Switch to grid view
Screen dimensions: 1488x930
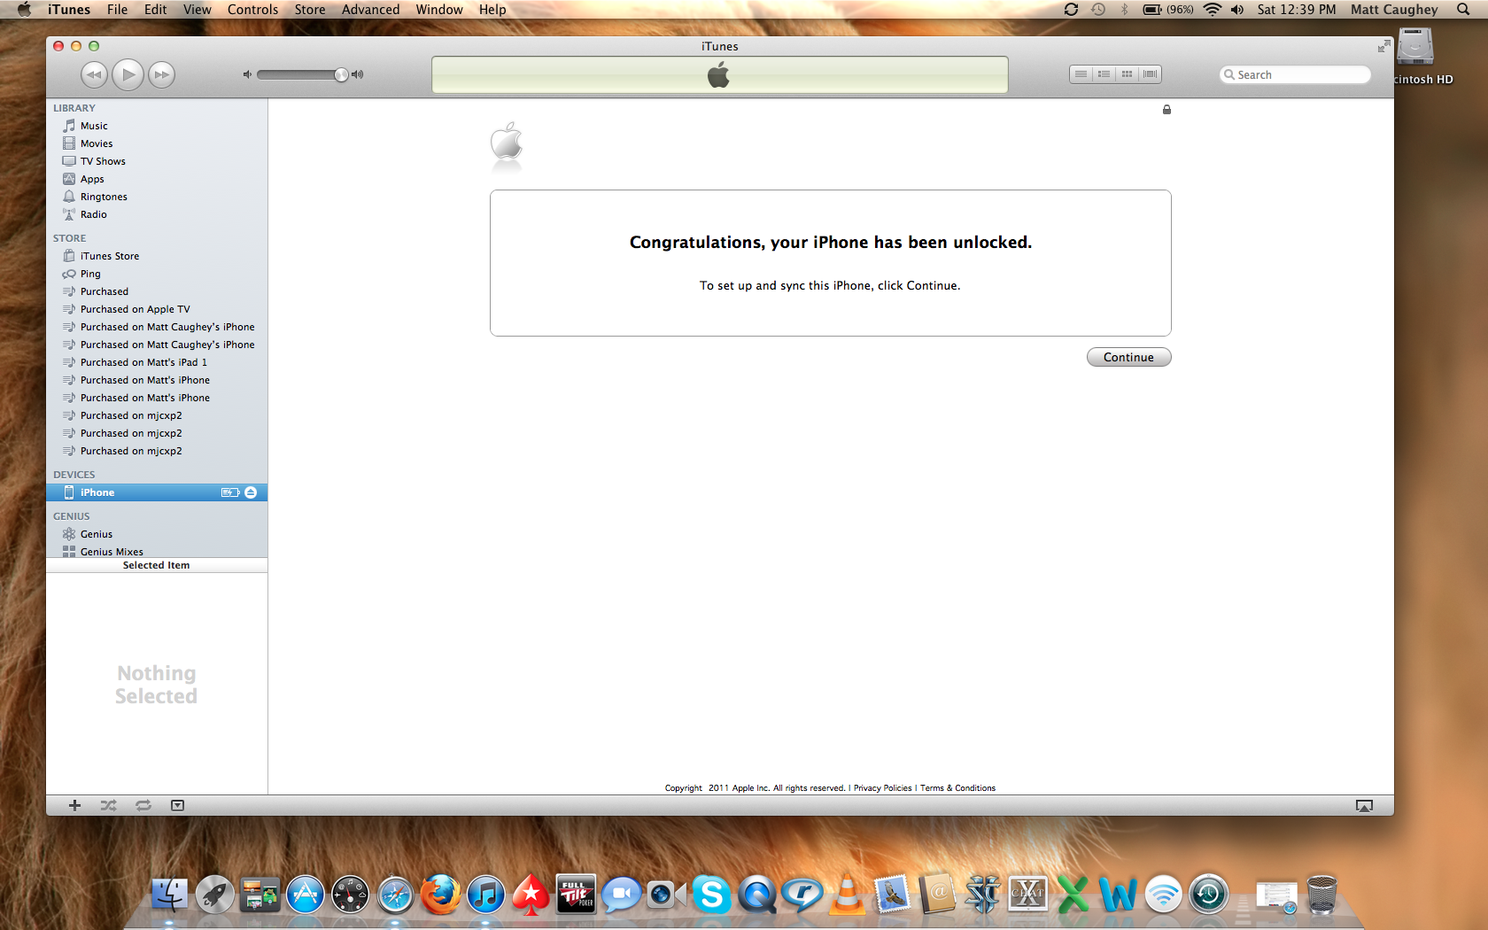tap(1127, 74)
